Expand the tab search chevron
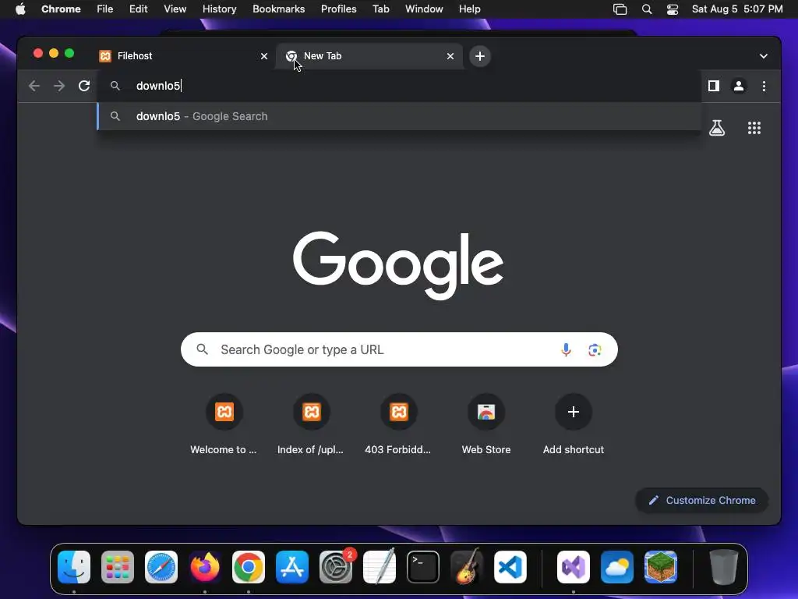798x599 pixels. click(x=764, y=56)
